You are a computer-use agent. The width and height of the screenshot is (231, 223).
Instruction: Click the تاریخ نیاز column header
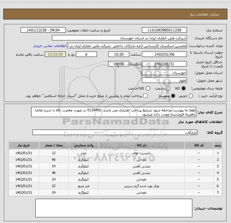click(24, 145)
